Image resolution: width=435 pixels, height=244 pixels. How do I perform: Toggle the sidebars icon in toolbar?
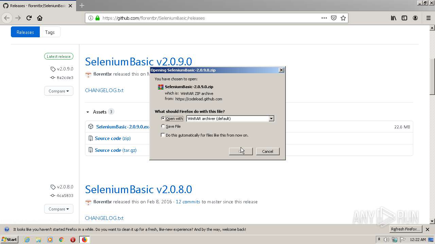404,18
